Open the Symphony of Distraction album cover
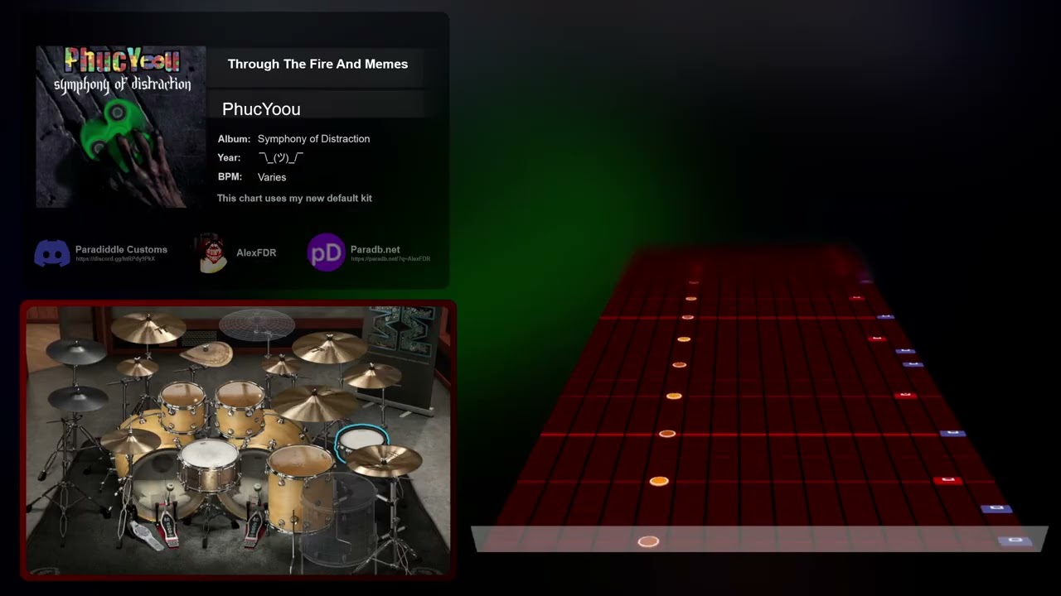Screen dimensions: 1061x596 pyautogui.click(x=121, y=126)
